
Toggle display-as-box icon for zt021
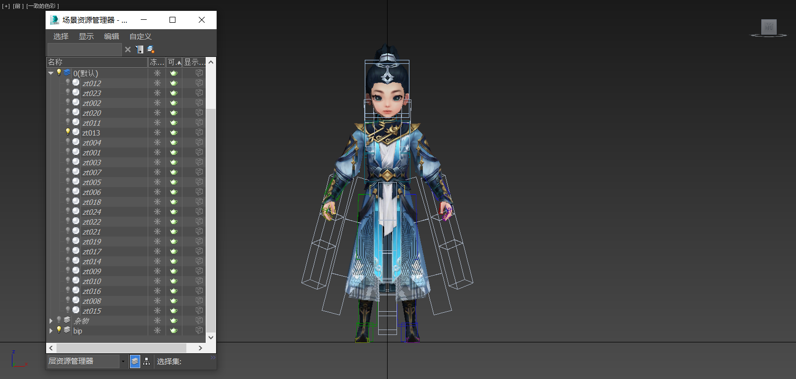click(199, 232)
